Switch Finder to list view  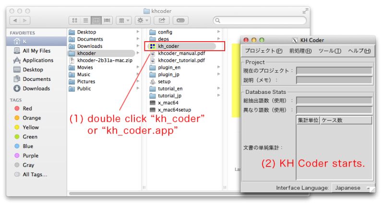click(85, 20)
